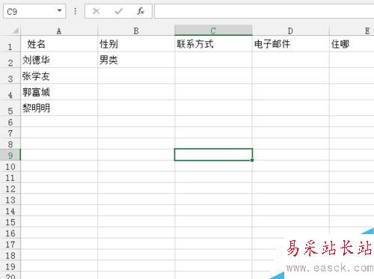Viewport: 374px width, 279px height.
Task: Select row 2 header
Action: [10, 60]
